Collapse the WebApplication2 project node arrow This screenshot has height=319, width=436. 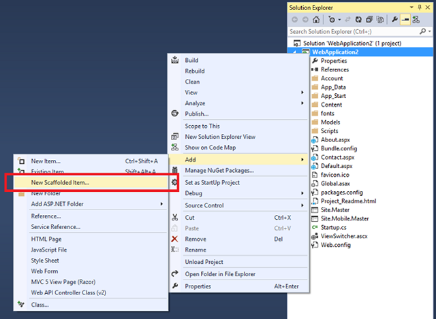coord(294,52)
